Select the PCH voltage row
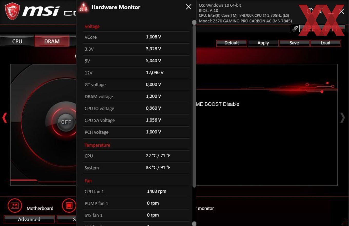The image size is (349, 226). (136, 132)
